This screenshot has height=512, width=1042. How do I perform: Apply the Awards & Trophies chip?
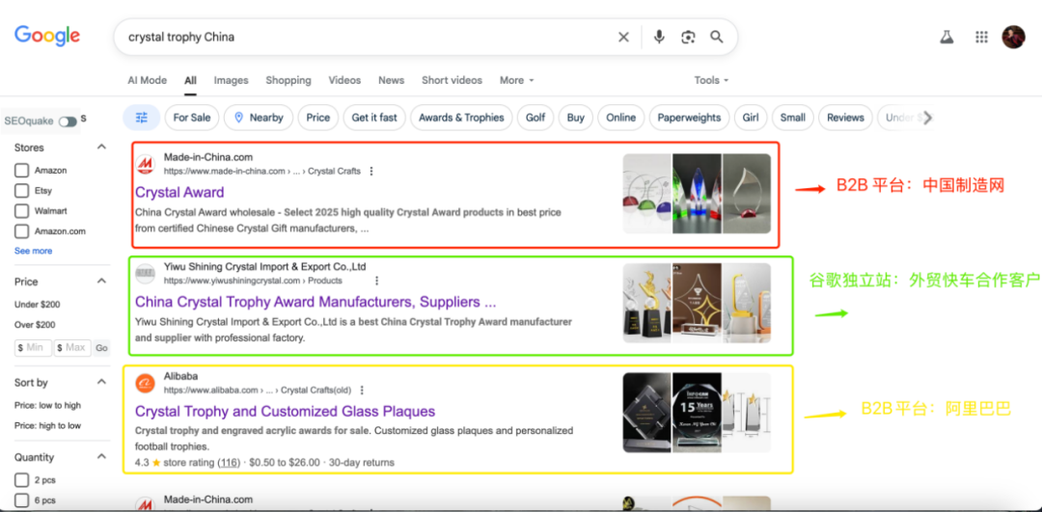tap(461, 118)
